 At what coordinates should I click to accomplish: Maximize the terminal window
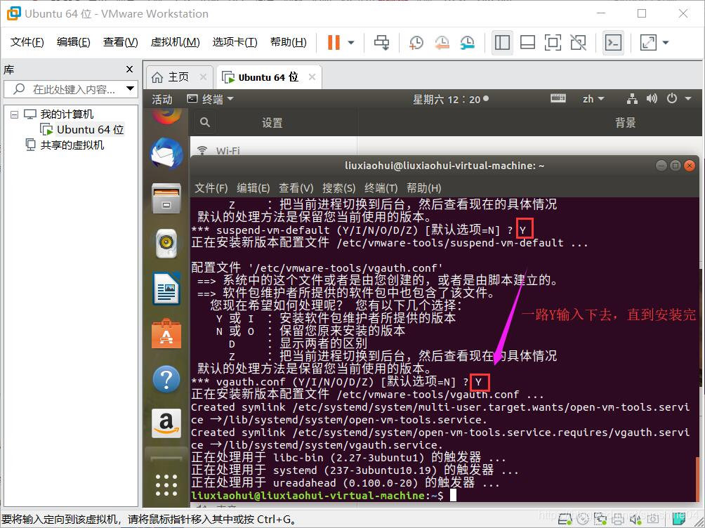pos(676,166)
